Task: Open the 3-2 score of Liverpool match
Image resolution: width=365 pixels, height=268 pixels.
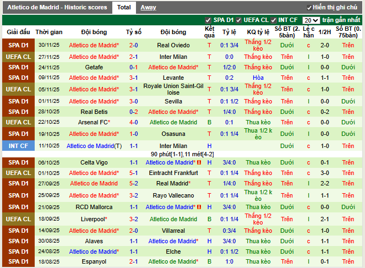Action: click(134, 219)
